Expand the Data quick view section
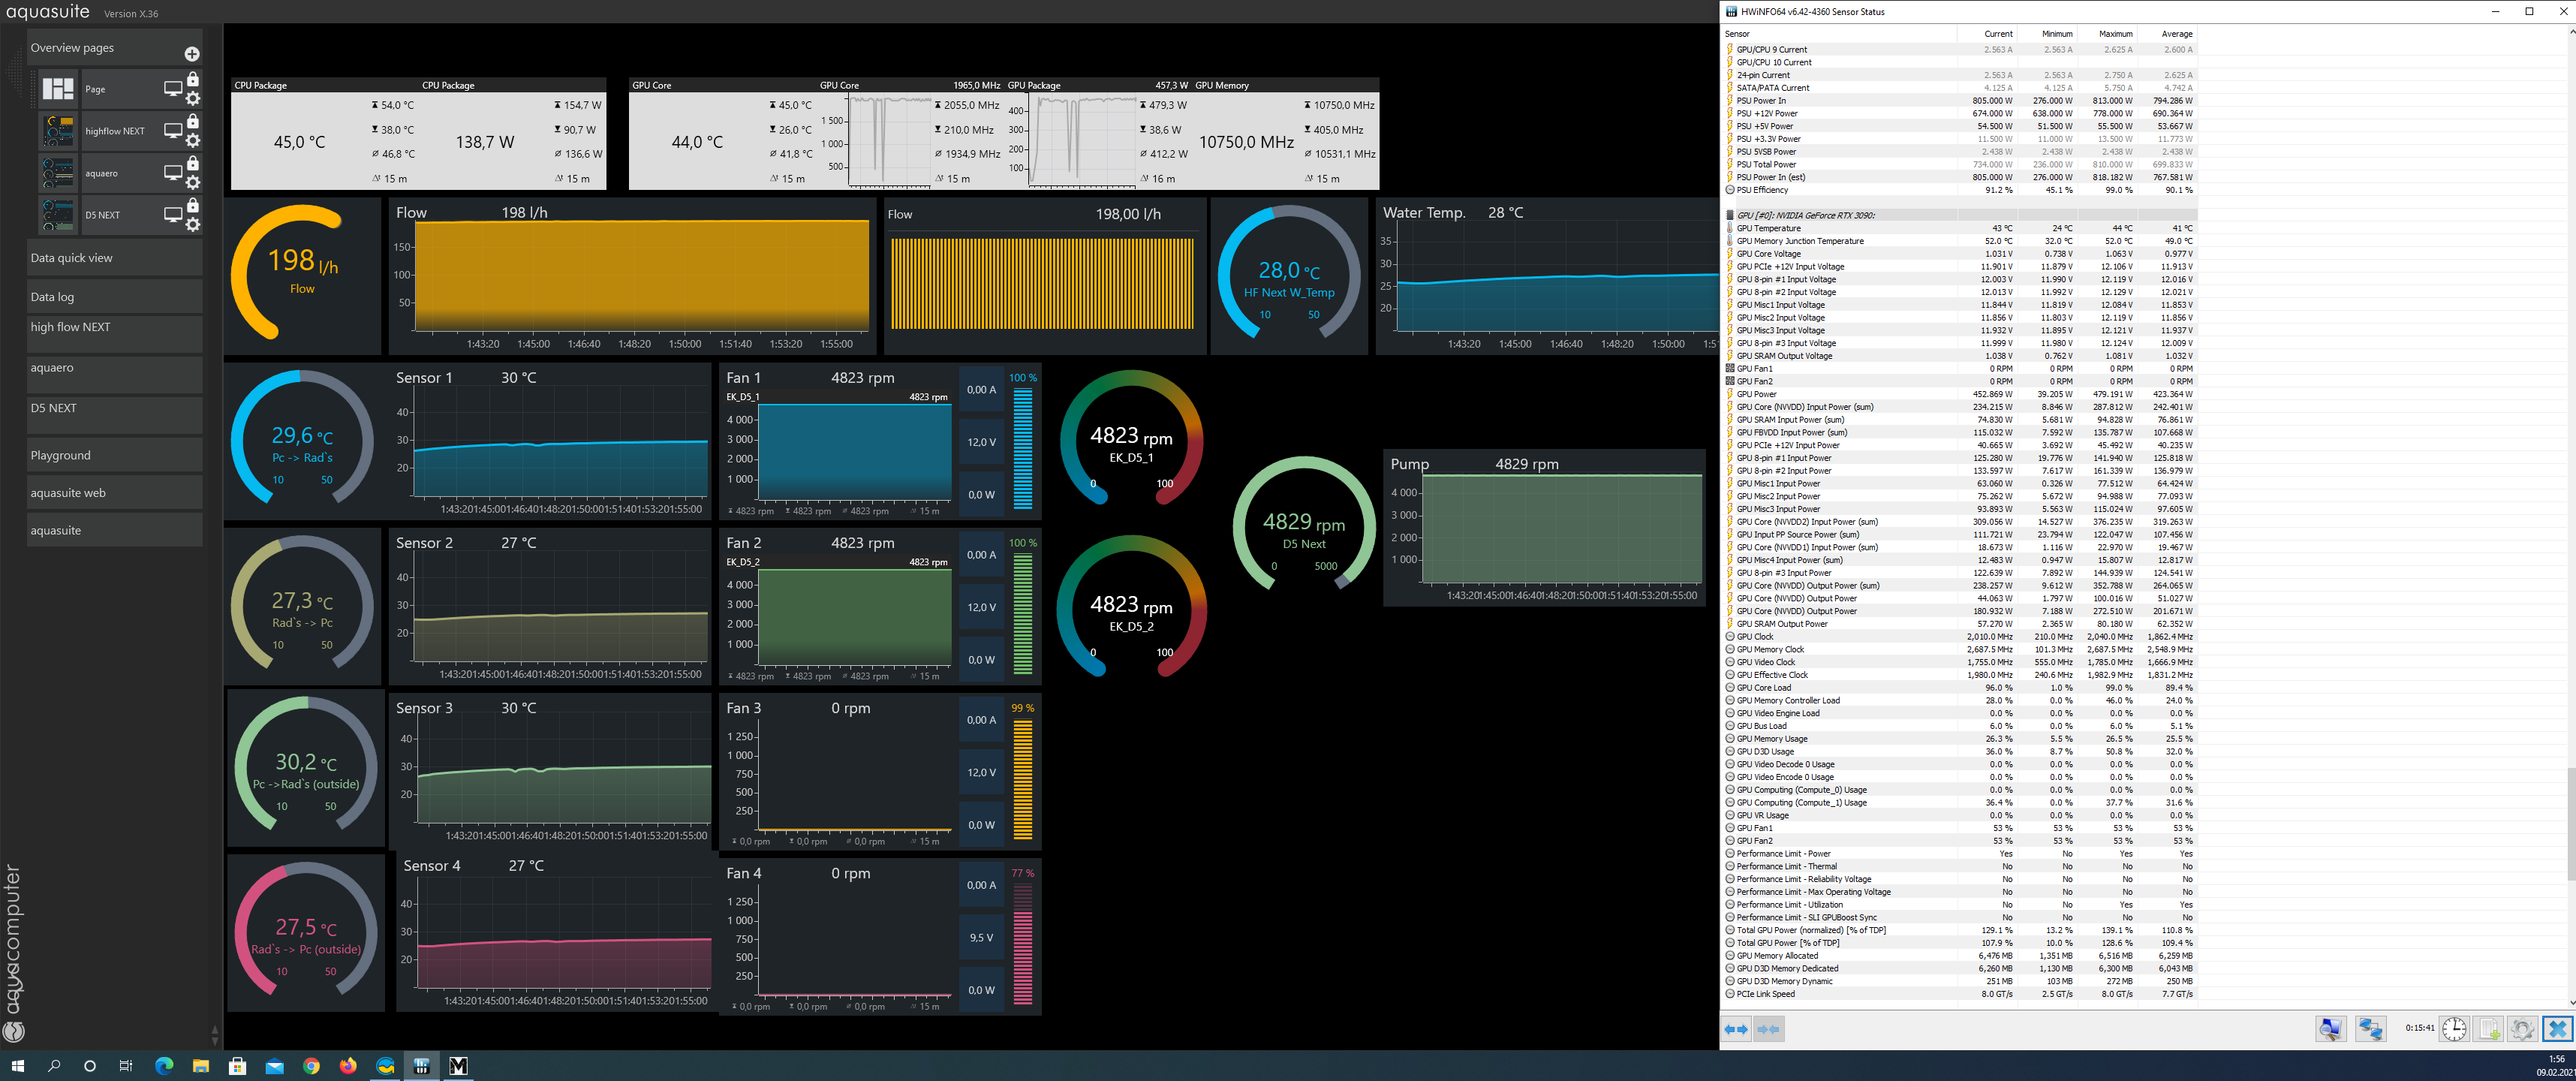The image size is (2576, 1081). [114, 258]
